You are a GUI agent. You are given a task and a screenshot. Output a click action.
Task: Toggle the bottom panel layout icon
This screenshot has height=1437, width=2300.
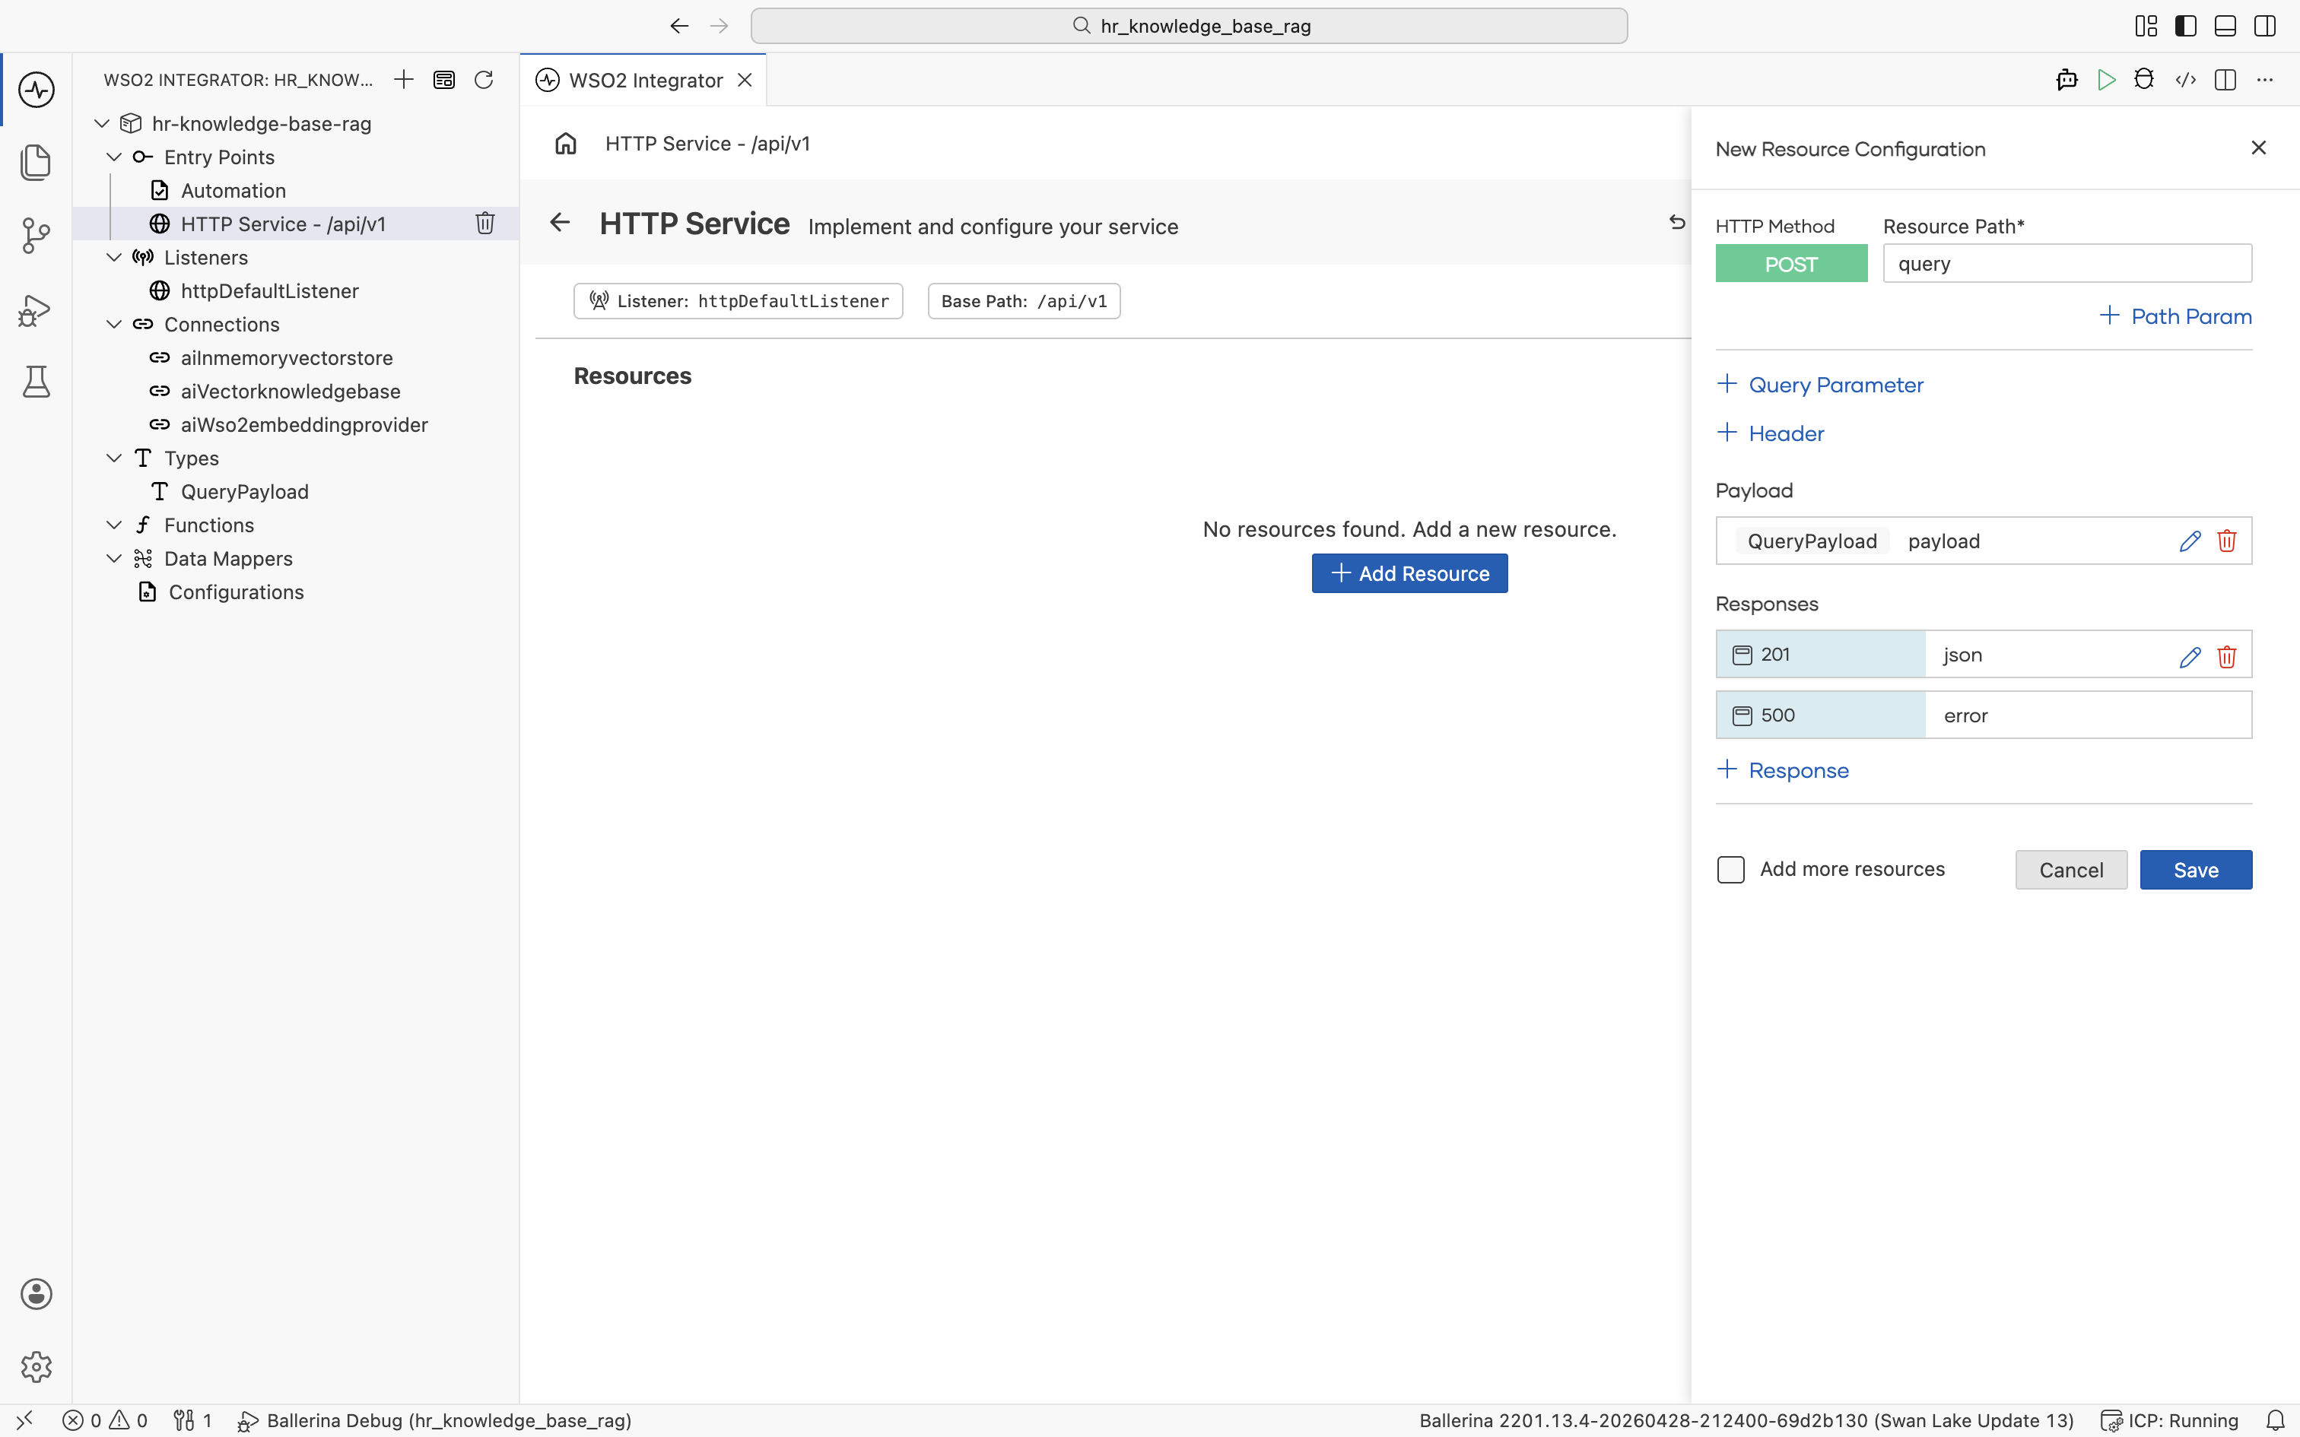(x=2225, y=26)
